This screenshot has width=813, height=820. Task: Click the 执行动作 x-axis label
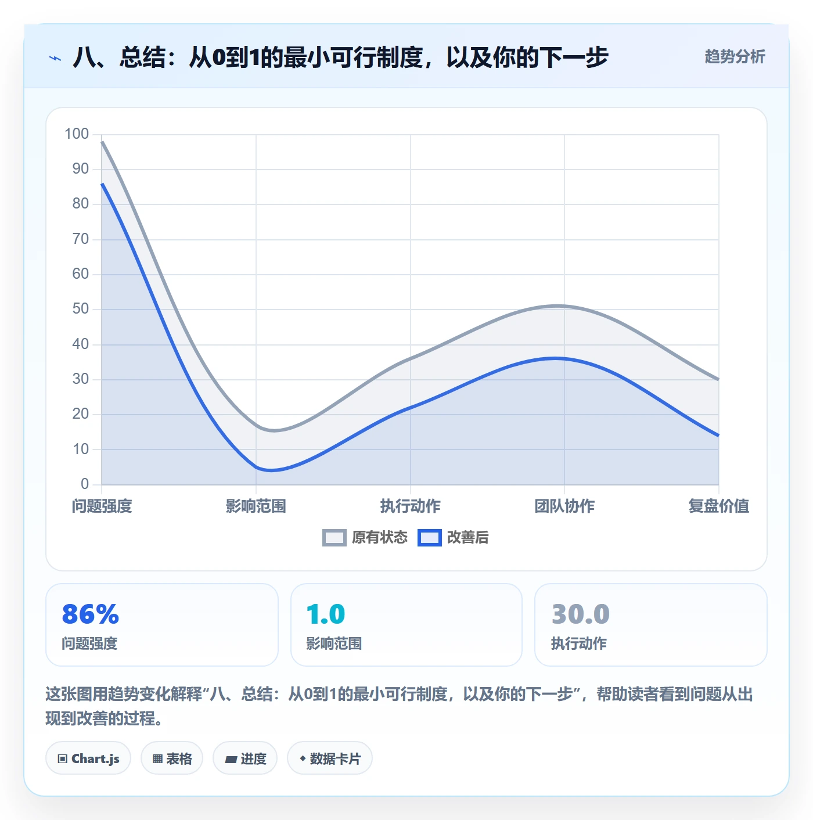[411, 506]
